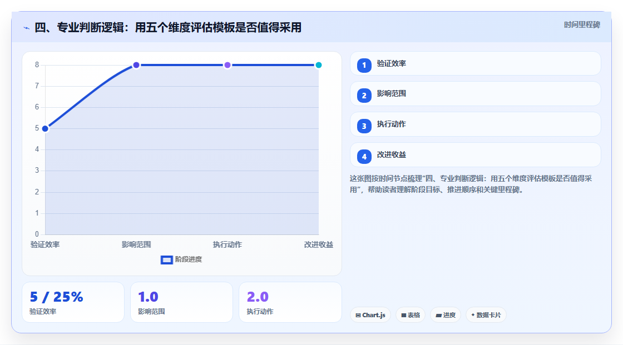The image size is (623, 345).
Task: Click the 1.0 data card value
Action: [x=148, y=297]
